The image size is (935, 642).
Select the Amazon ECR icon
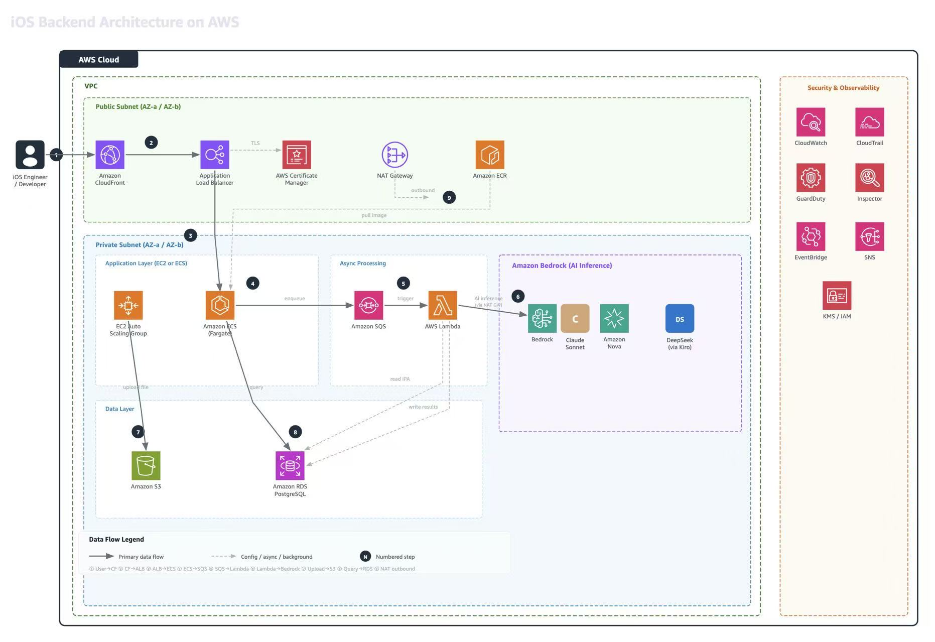(490, 155)
